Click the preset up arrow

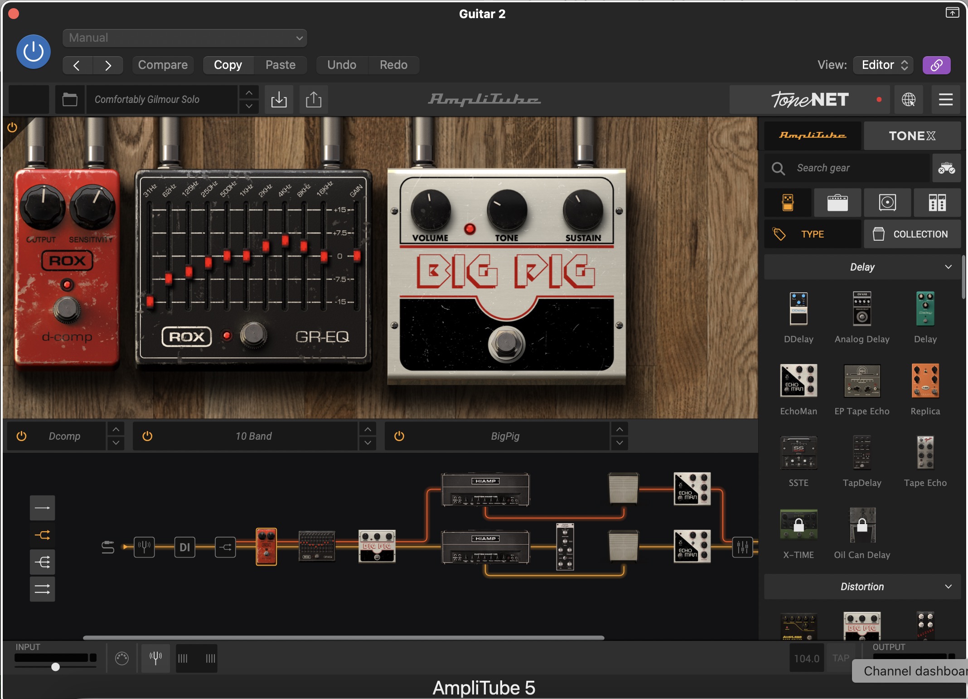coord(249,92)
